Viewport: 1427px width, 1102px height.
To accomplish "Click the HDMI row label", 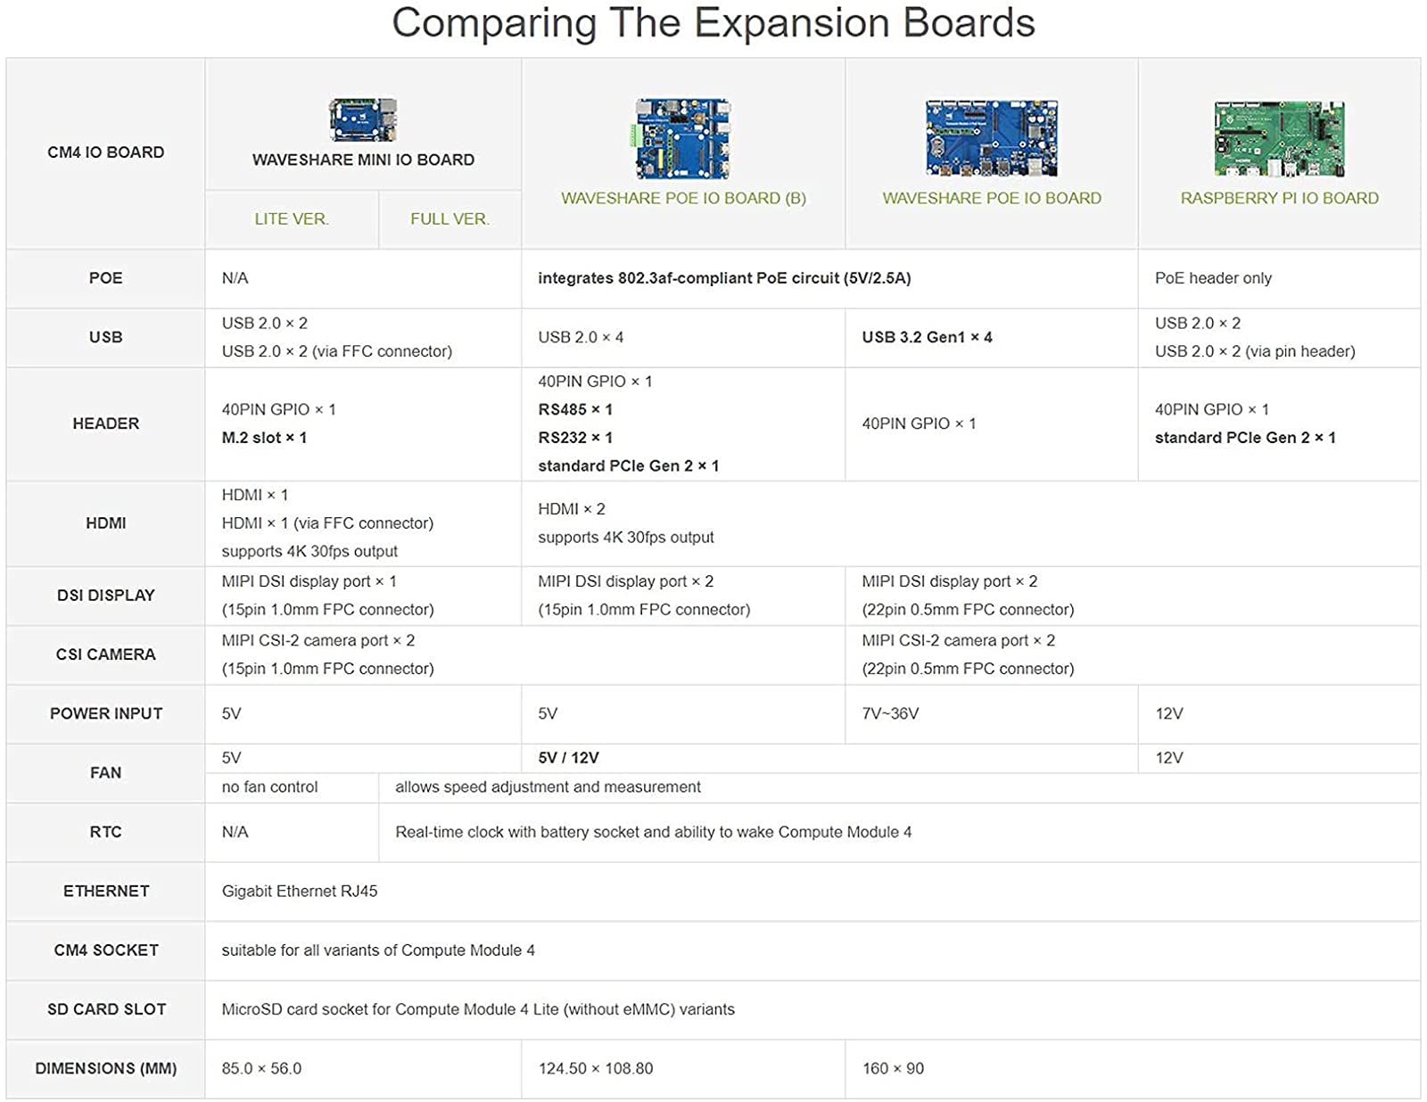I will pos(106,523).
